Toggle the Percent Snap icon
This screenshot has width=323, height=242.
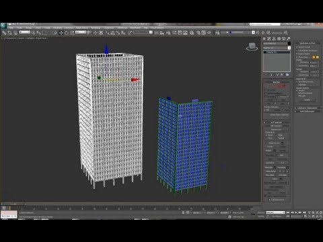118,33
